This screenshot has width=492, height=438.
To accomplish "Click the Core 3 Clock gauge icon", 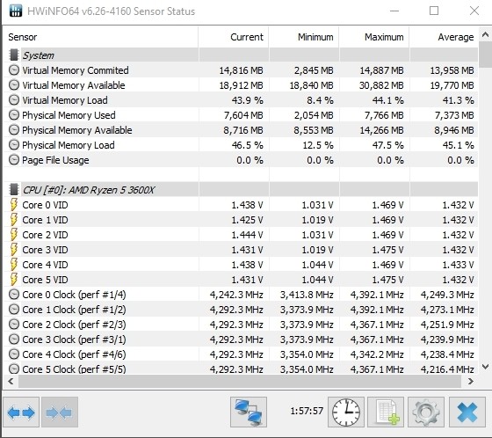I will point(14,339).
